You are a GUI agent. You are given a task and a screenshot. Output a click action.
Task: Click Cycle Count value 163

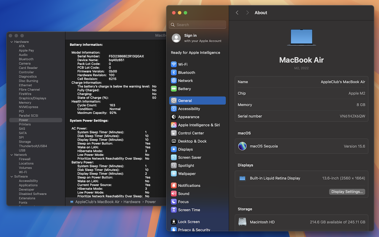pos(112,105)
